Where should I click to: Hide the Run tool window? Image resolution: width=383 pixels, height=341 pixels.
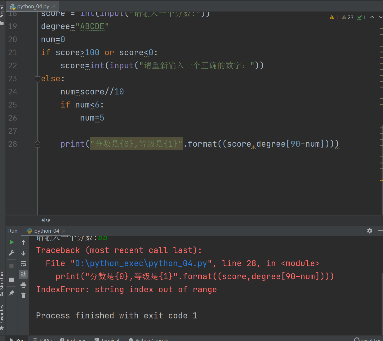coord(380,231)
